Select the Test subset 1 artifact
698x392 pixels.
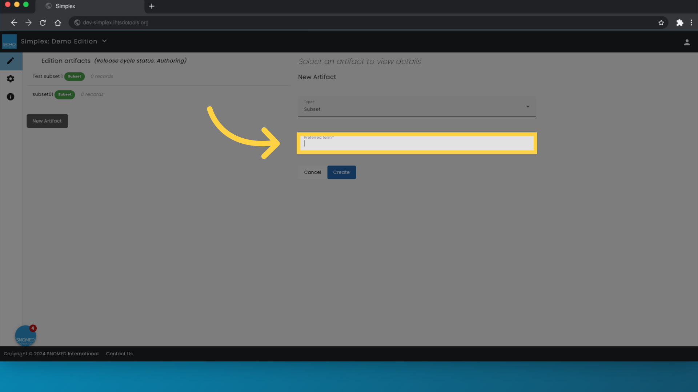tap(47, 76)
